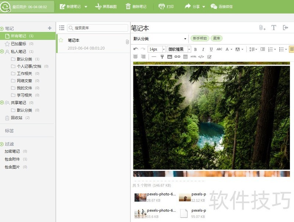Viewport: 294px width, 222px height.
Task: Open the 网络文章 folder
Action: (25, 80)
